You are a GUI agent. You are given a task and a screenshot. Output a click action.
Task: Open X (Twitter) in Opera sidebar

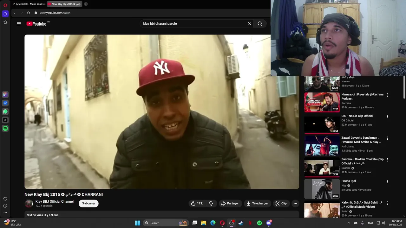click(5, 120)
